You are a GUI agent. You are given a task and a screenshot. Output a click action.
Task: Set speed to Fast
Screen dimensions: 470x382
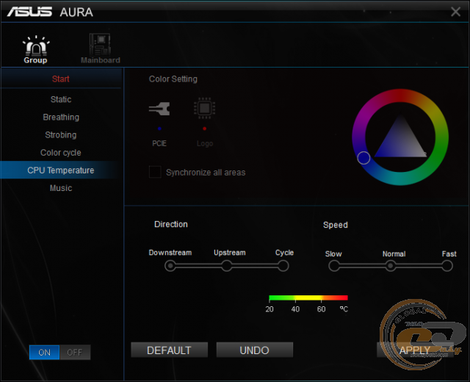[x=447, y=266]
